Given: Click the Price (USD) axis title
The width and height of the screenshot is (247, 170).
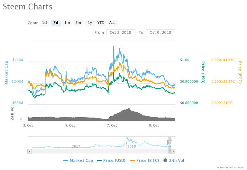Looking at the screenshot, I should coord(203,72).
